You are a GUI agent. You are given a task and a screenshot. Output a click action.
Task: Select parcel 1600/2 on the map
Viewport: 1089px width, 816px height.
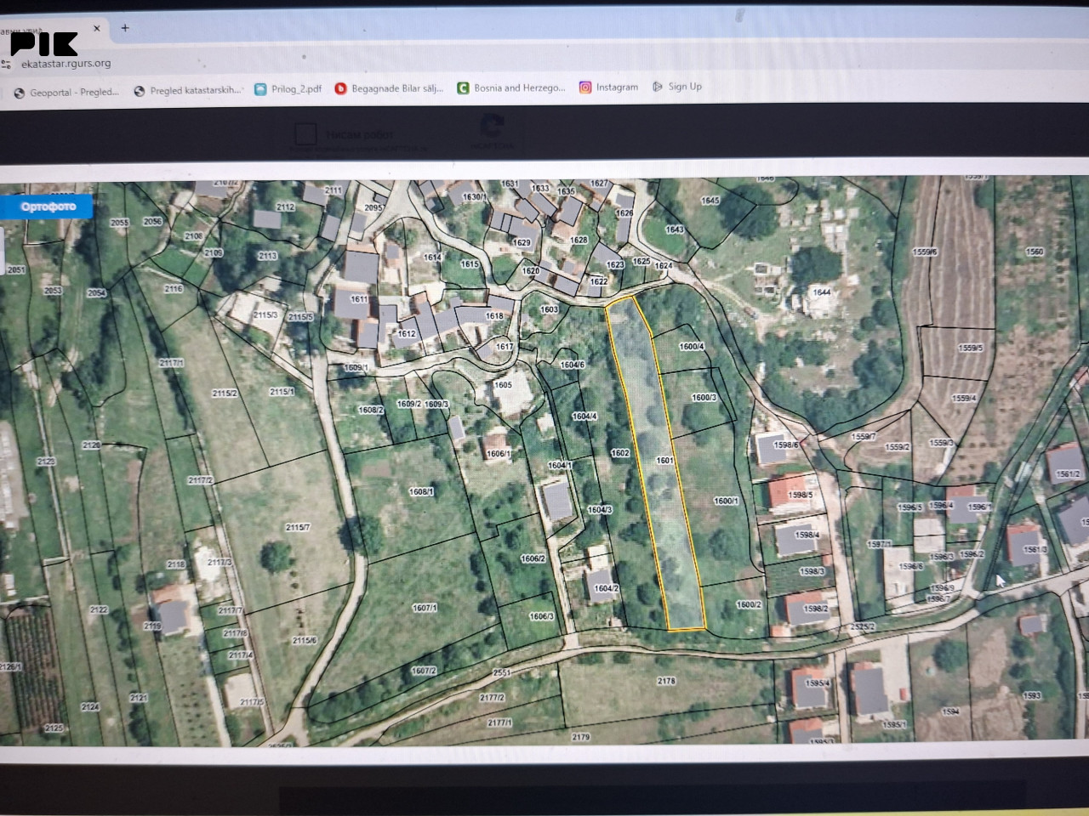tap(749, 604)
